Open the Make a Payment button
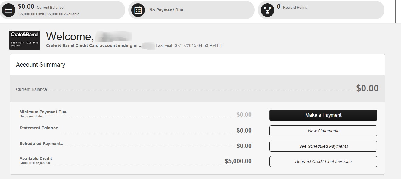This screenshot has height=179, width=401. [x=323, y=115]
